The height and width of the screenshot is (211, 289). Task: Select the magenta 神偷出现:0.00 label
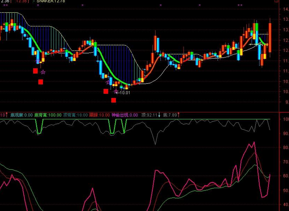125,115
